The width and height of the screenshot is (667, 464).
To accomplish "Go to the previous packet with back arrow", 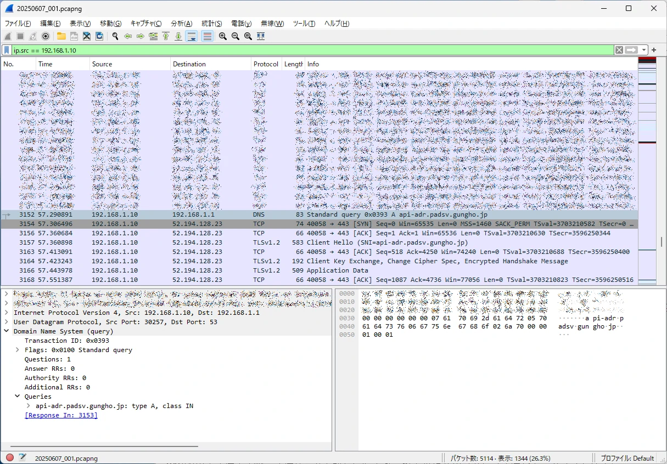I will (128, 36).
